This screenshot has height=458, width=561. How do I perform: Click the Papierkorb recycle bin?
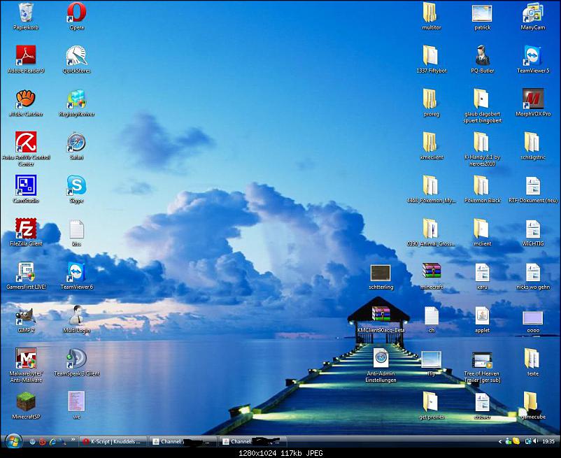pyautogui.click(x=26, y=13)
